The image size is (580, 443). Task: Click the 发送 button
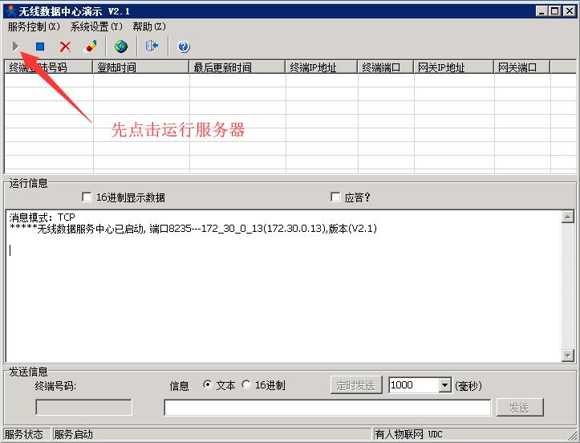(x=519, y=408)
